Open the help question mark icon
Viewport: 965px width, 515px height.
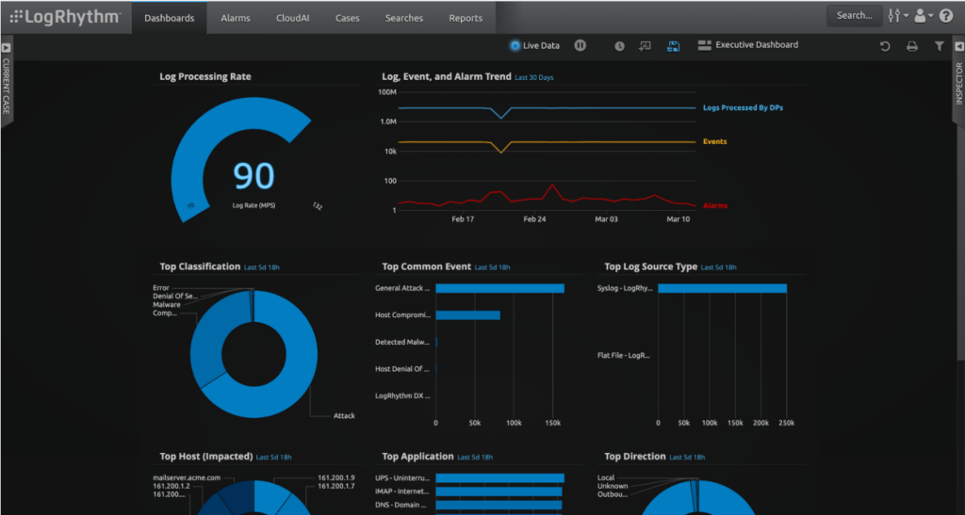pos(946,16)
